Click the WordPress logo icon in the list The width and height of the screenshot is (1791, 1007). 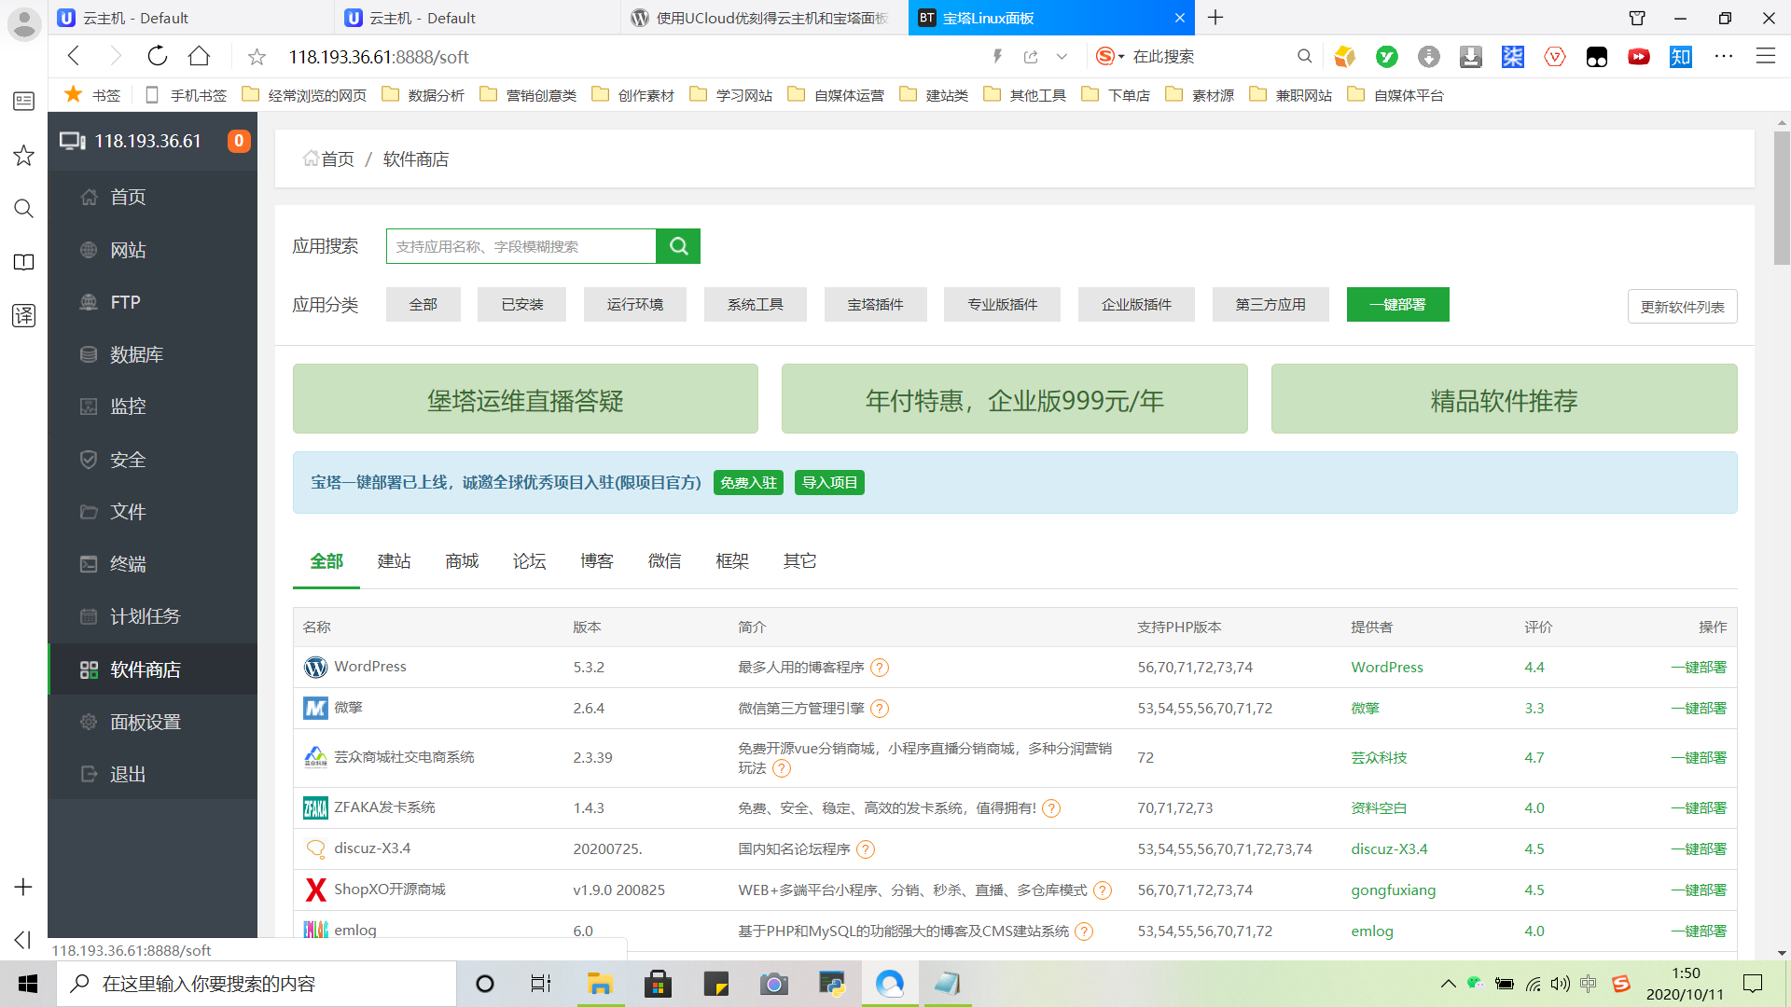click(316, 668)
